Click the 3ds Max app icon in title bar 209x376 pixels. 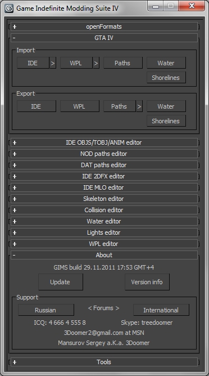click(x=9, y=8)
